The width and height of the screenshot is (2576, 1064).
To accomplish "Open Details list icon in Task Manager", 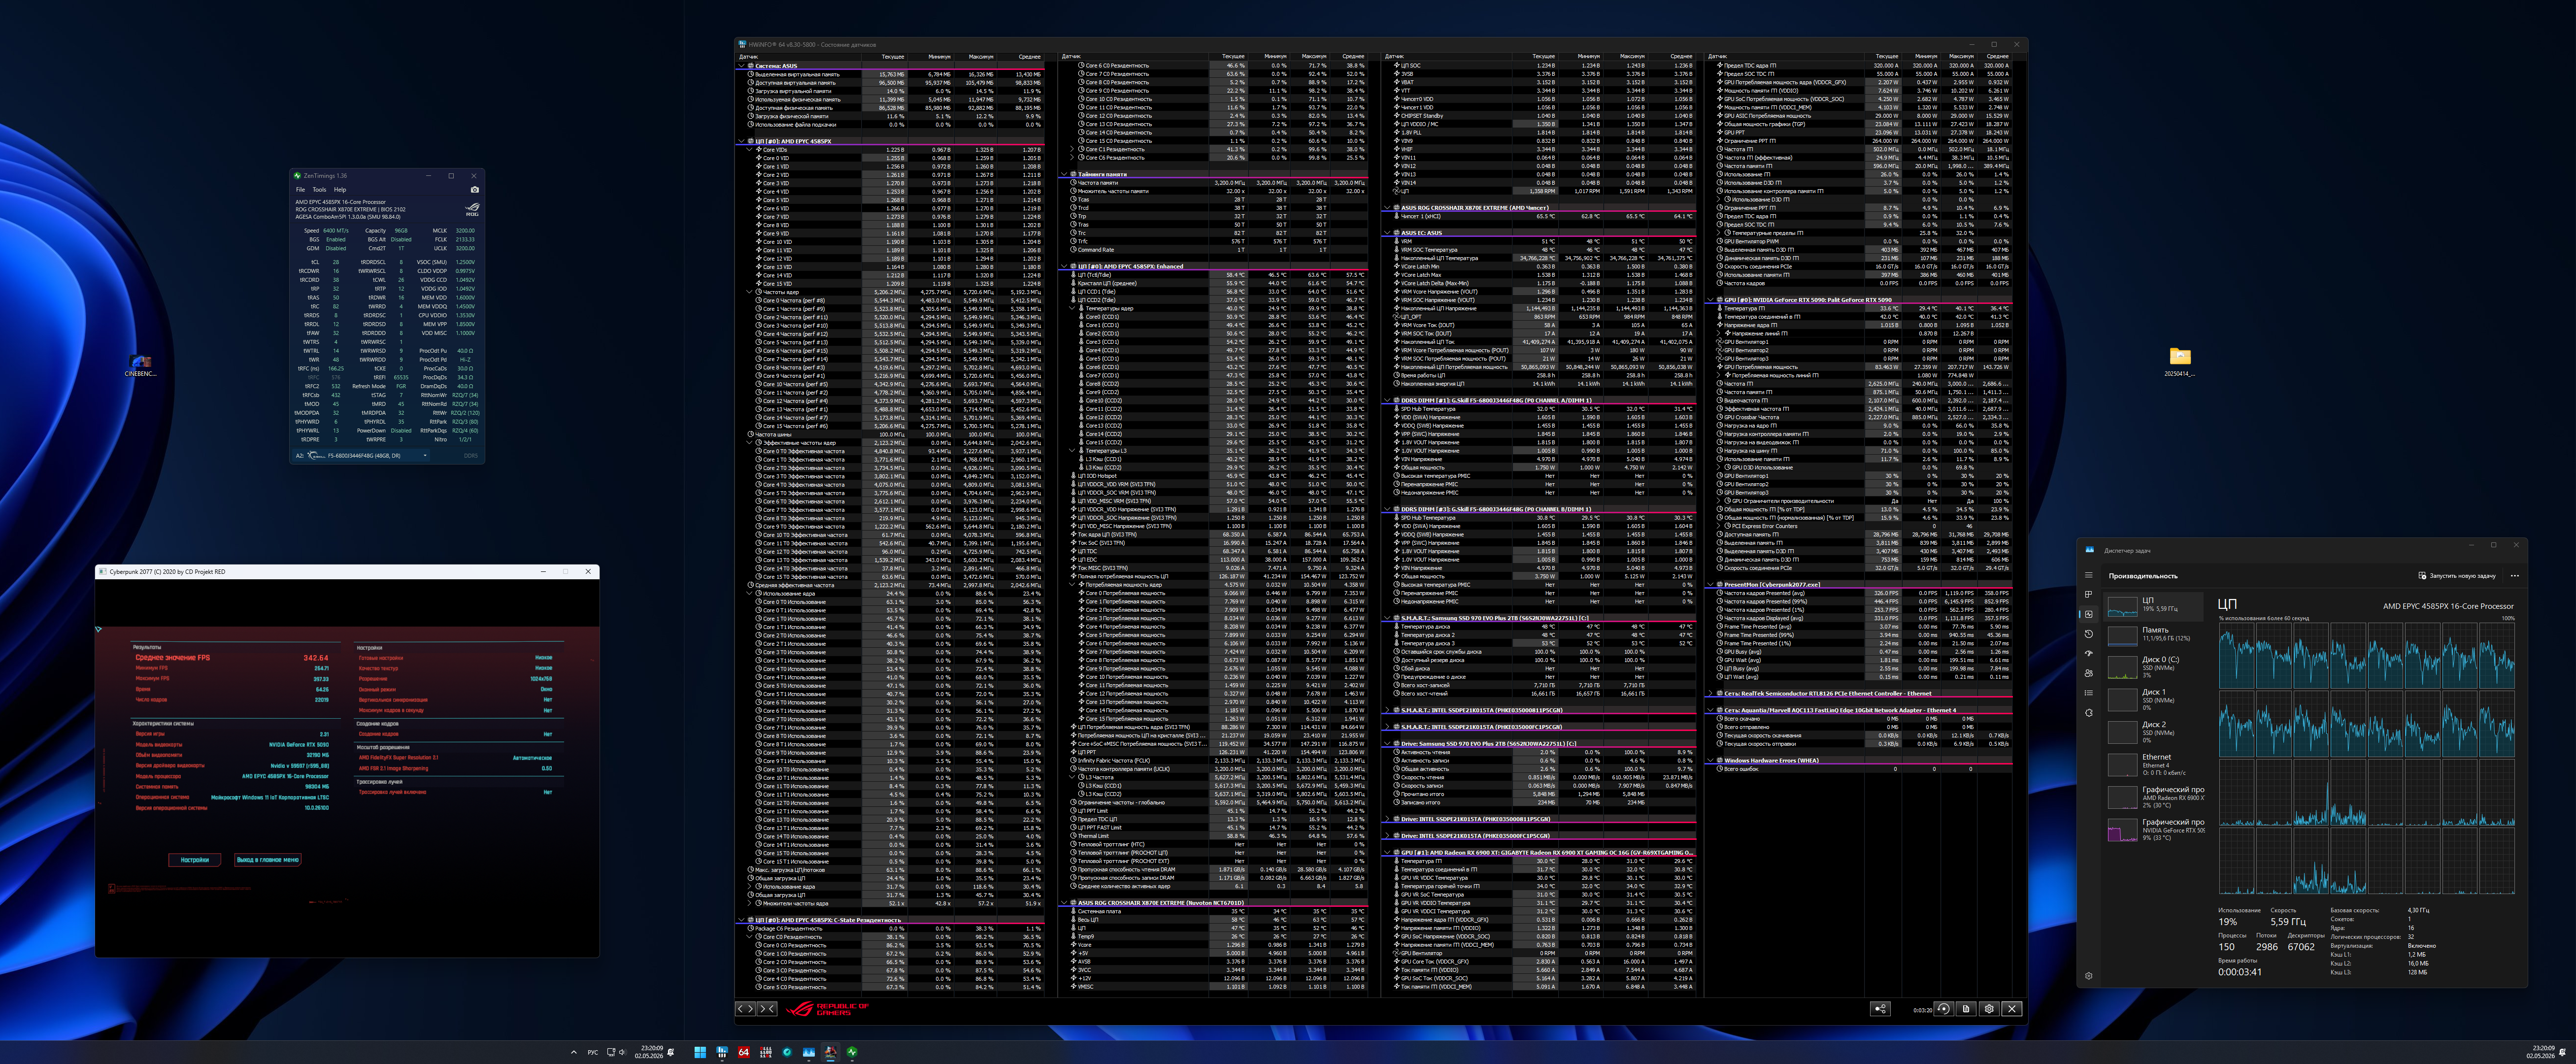I will coord(2088,693).
